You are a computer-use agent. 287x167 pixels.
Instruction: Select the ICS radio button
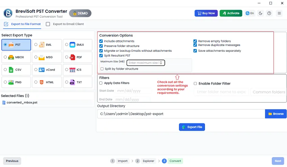pyautogui.click(x=67, y=70)
